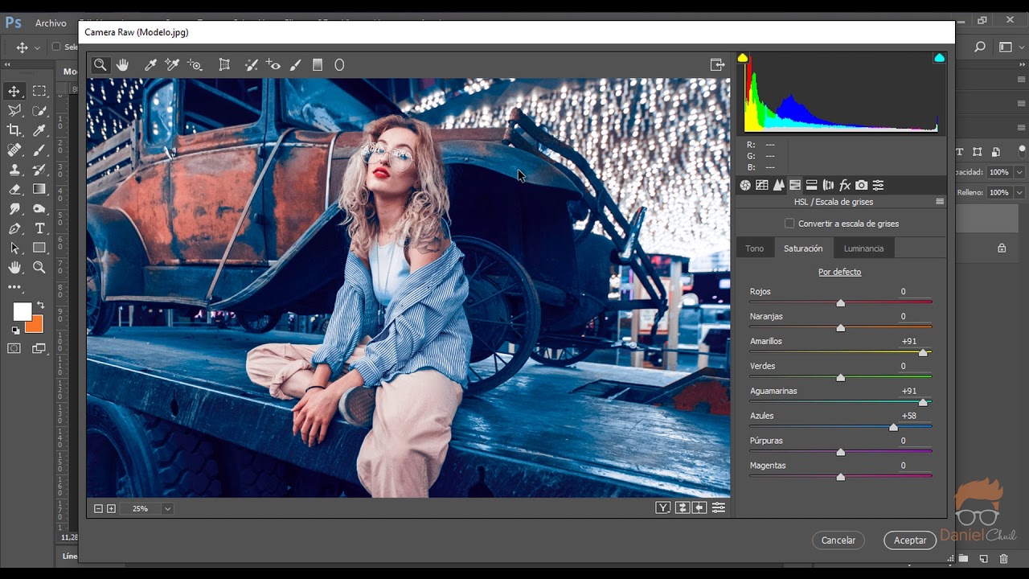Open the Basic panel aperture icon
The height and width of the screenshot is (579, 1029).
pyautogui.click(x=745, y=186)
